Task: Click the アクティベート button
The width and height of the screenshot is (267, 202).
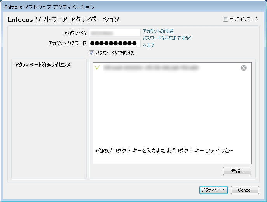Action: point(213,190)
